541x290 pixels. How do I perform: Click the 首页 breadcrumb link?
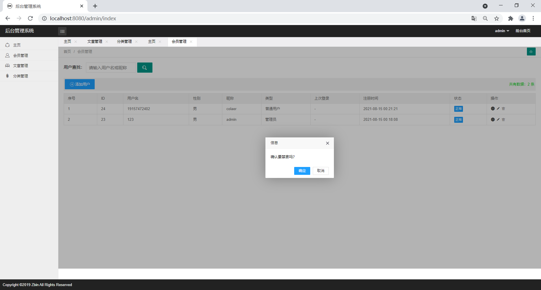click(67, 52)
